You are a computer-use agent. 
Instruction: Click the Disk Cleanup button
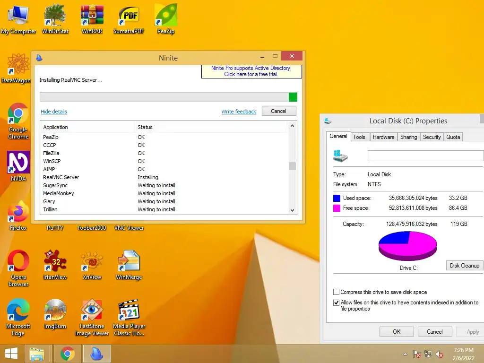(464, 266)
